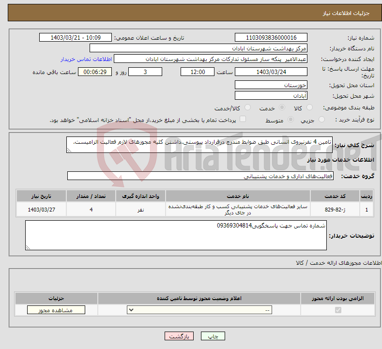Screen dimensions: 382x349
Task: Select the متوسط purchase type radio
Action: [290, 120]
